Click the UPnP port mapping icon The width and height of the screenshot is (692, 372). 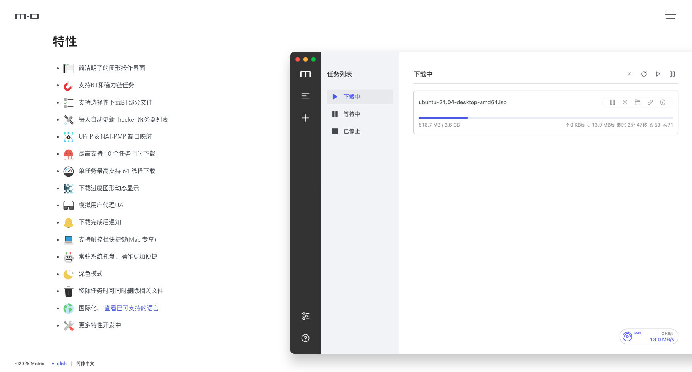click(x=69, y=137)
